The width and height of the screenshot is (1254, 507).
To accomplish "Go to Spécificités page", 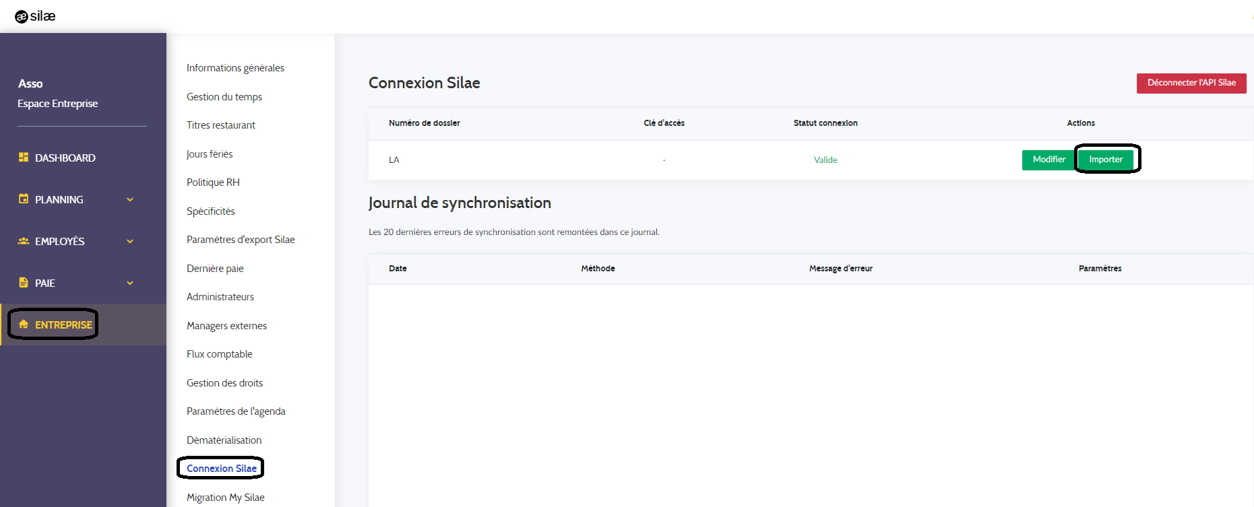I will tap(211, 211).
